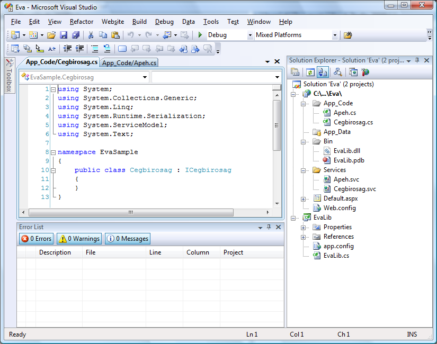Collapse the Bin folder node

pyautogui.click(x=303, y=142)
